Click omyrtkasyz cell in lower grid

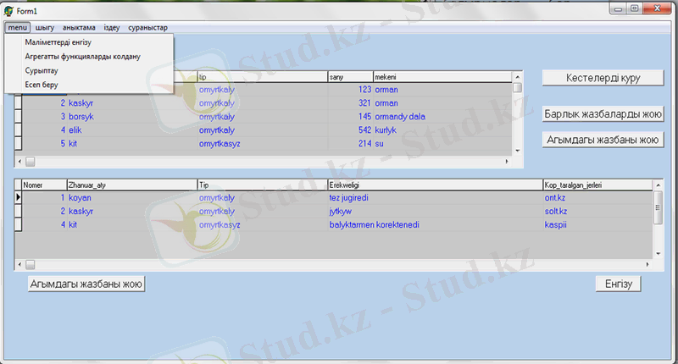pyautogui.click(x=263, y=224)
